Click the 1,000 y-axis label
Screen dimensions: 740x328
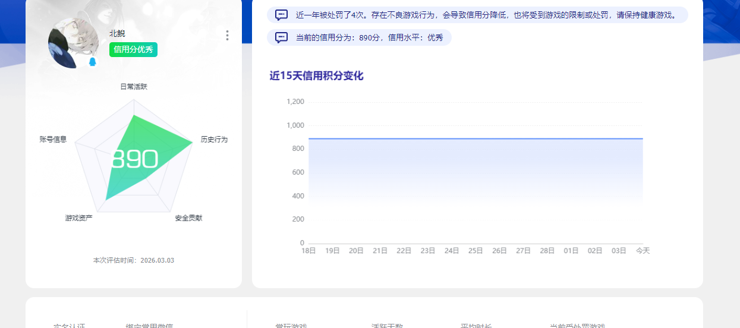(295, 125)
